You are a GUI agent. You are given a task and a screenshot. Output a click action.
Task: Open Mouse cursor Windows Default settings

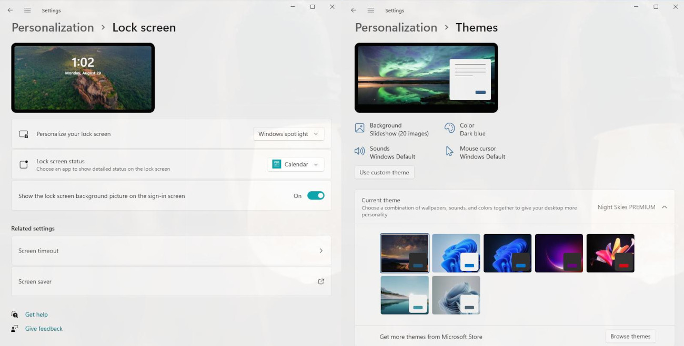tap(476, 153)
